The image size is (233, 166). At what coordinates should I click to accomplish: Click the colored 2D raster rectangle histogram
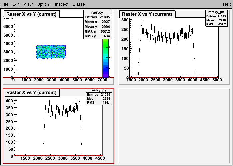[51, 52]
